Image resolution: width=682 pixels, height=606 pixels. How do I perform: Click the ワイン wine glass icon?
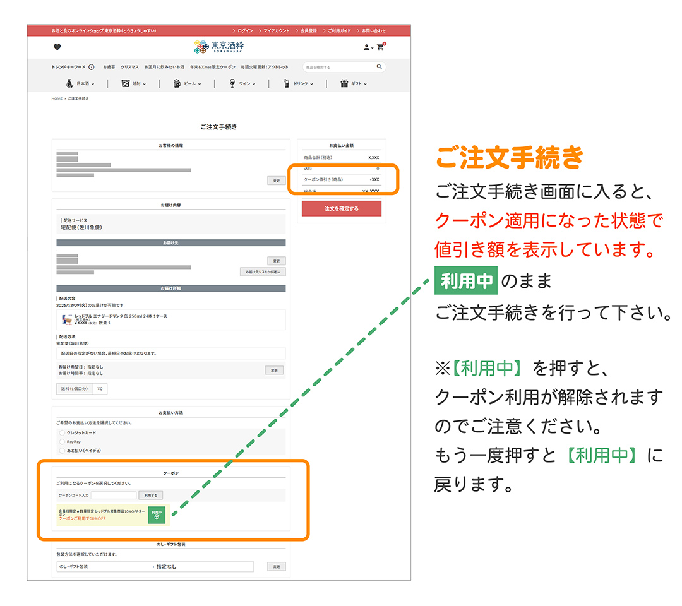point(232,83)
